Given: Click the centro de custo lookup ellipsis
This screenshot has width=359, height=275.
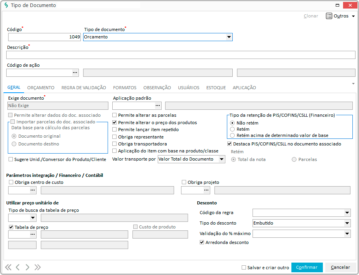Looking at the screenshot, I should pyautogui.click(x=33, y=190).
